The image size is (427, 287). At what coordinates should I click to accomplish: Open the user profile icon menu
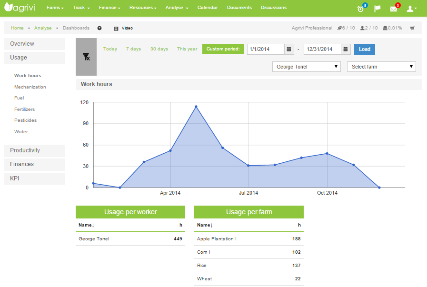[412, 9]
